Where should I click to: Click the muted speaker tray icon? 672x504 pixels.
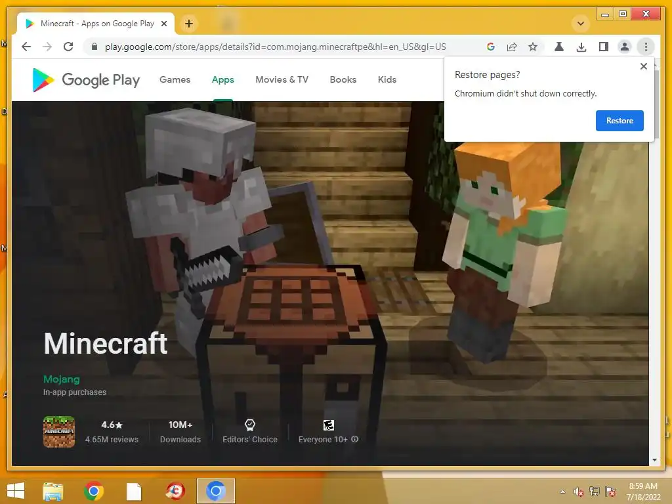pos(578,492)
